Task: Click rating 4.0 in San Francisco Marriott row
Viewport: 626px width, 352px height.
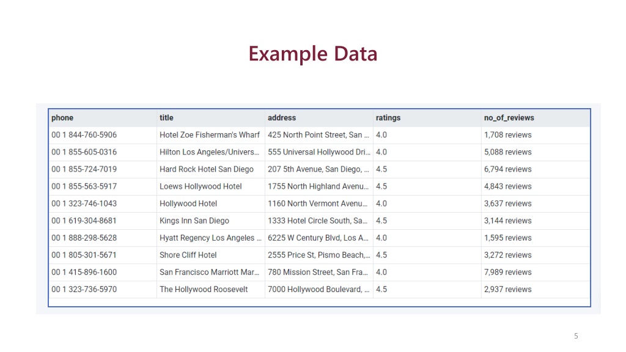Action: (381, 272)
